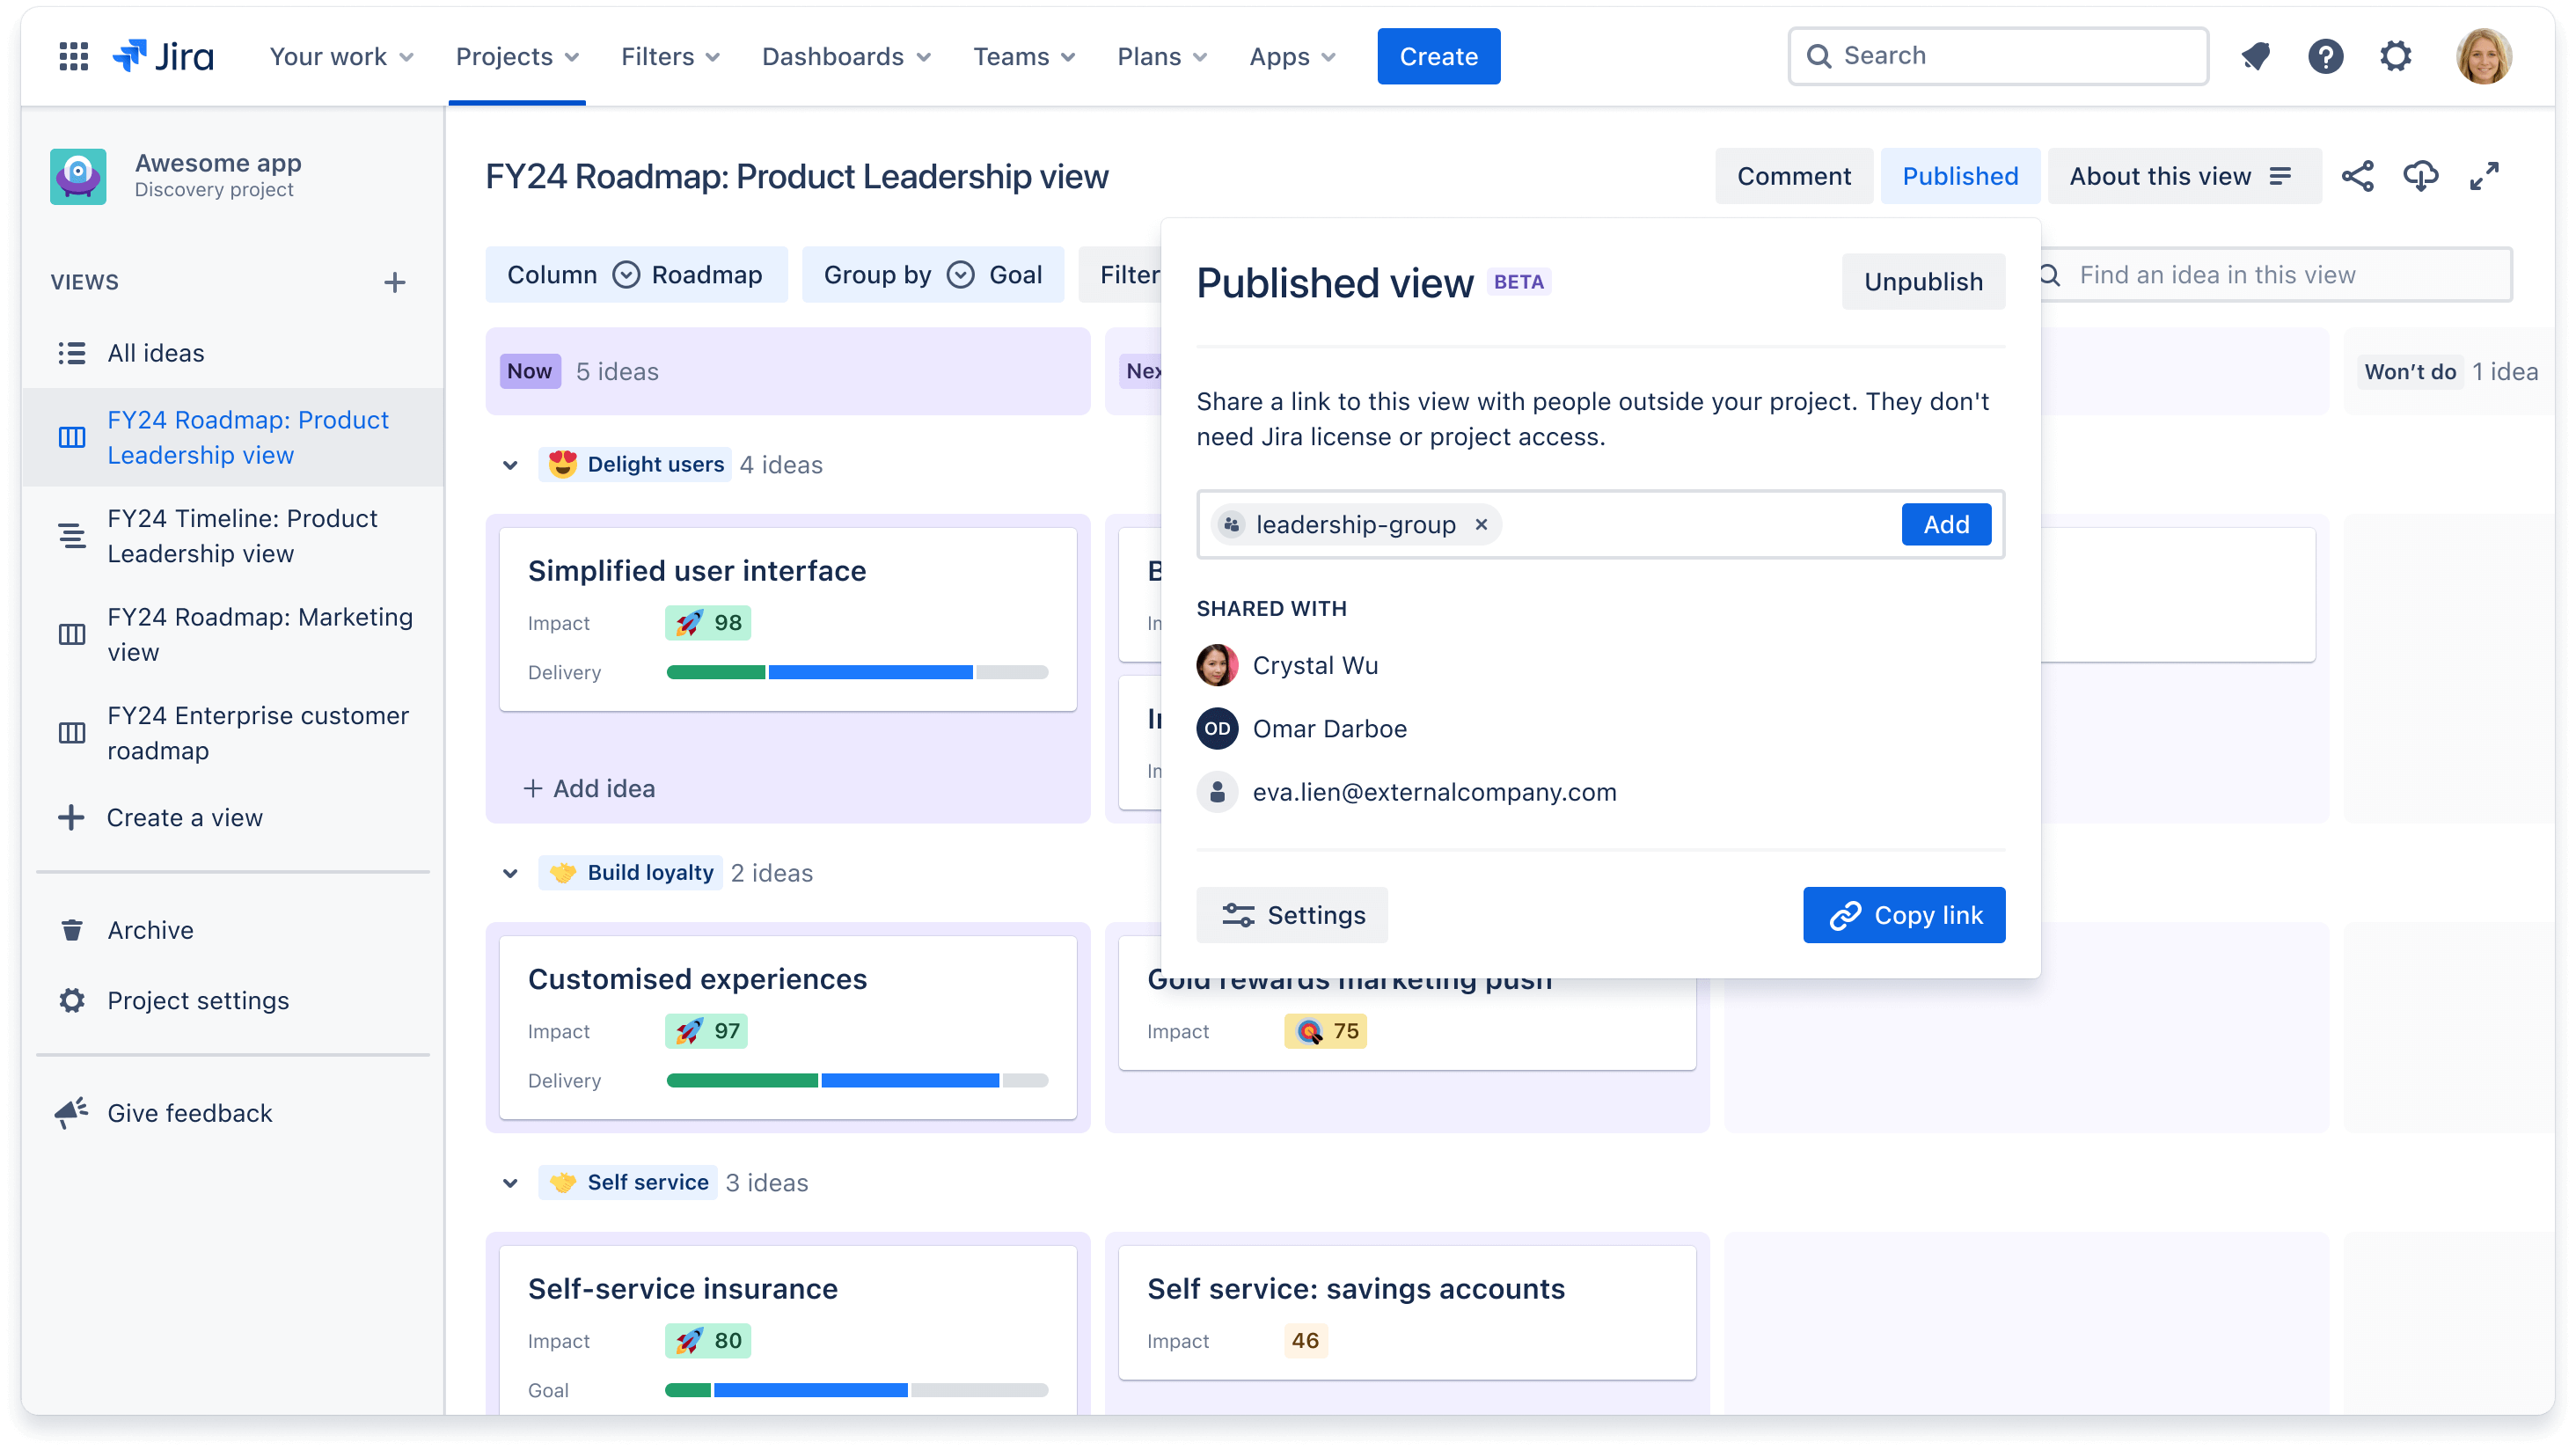Collapse the Delight users goal group
Screen dimensions: 2576x1450
pos(511,465)
